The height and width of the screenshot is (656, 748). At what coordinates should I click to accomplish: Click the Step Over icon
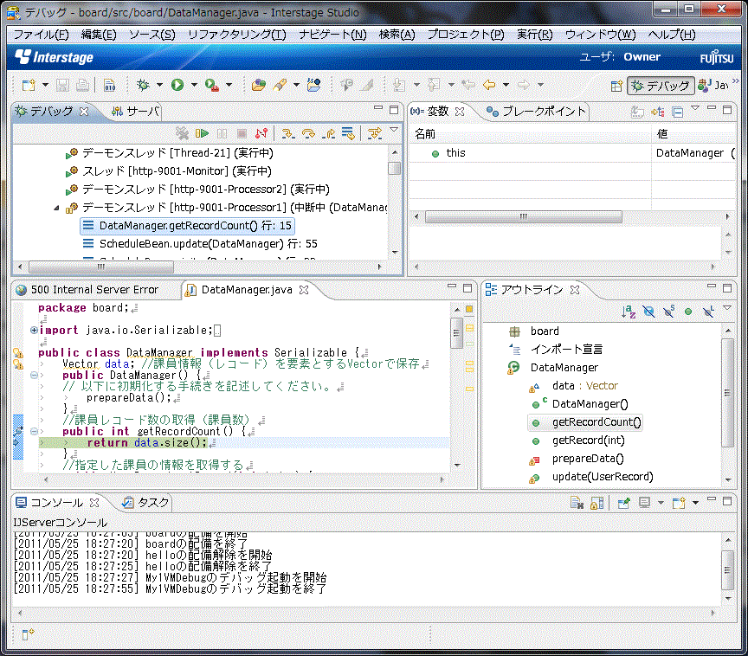pos(308,133)
